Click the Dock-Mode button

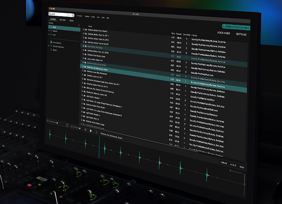click(x=224, y=33)
